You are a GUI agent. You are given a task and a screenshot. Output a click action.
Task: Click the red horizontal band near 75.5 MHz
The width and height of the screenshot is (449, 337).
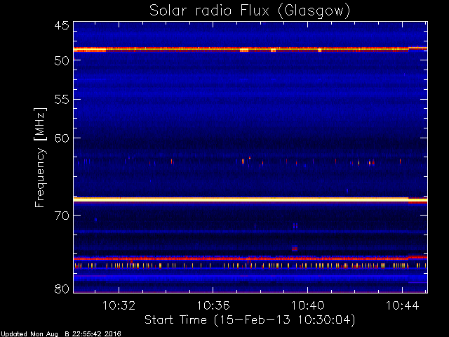[250, 258]
